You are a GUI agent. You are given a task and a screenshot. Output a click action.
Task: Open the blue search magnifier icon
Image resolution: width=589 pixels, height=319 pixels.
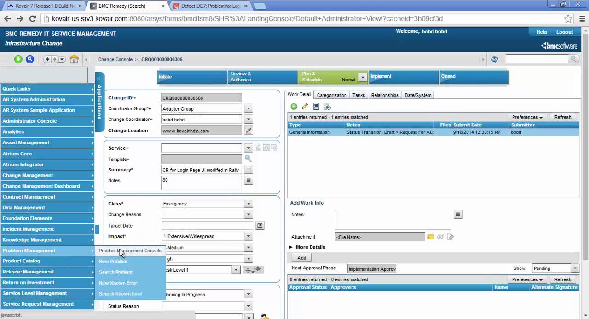coord(30,59)
